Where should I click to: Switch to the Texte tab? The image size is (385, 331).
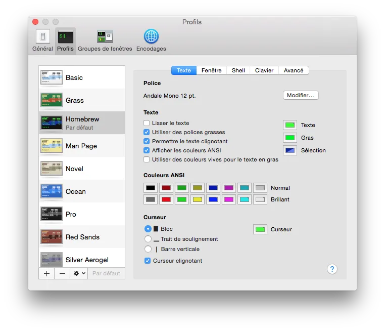(184, 70)
